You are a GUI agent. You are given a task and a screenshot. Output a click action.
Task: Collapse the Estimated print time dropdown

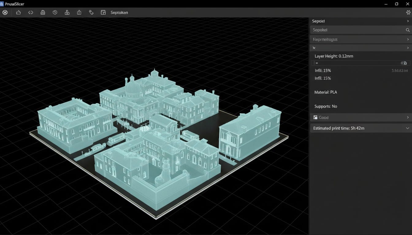point(407,128)
